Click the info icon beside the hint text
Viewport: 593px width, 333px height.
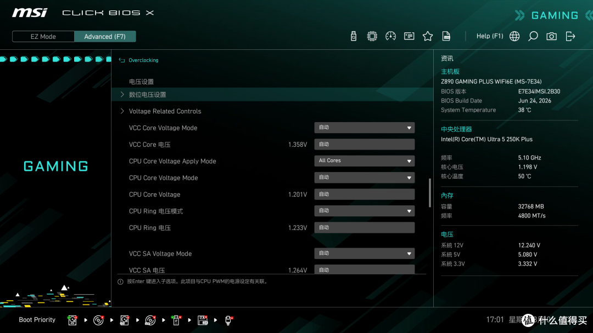(120, 282)
